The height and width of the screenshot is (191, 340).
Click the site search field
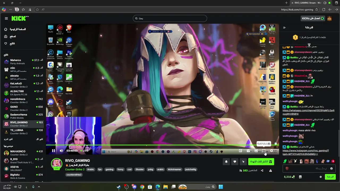click(x=170, y=18)
